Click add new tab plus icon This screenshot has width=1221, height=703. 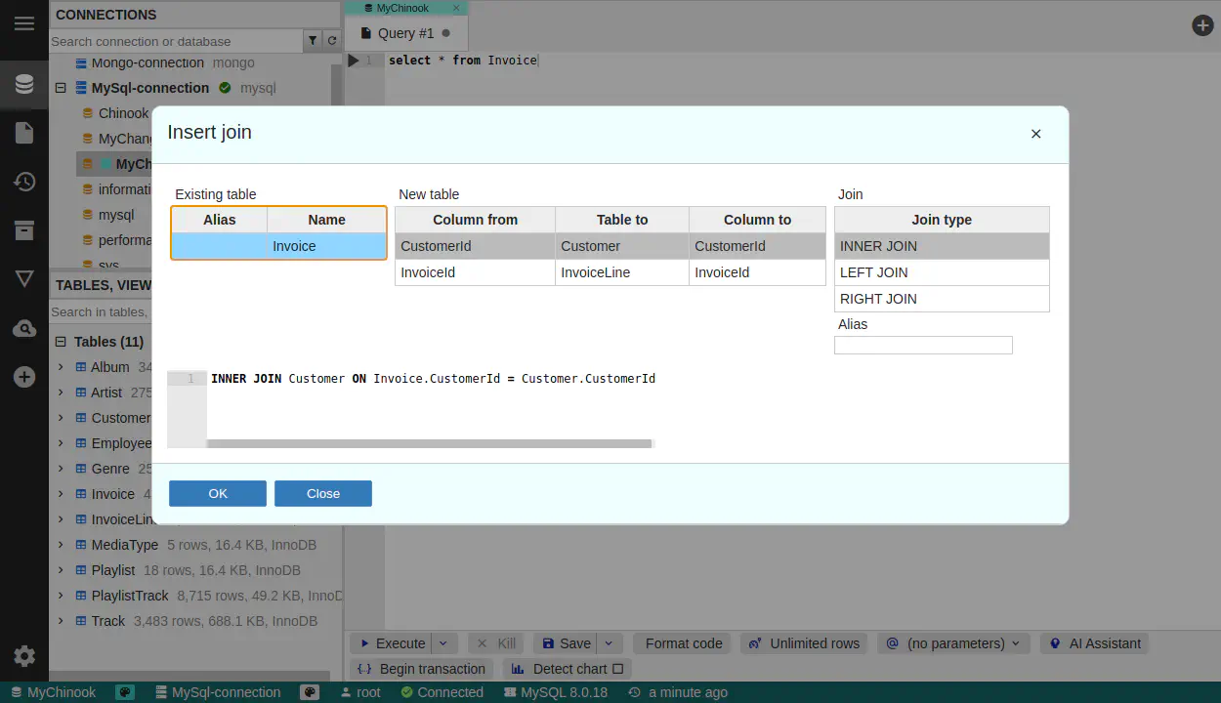[x=1202, y=25]
